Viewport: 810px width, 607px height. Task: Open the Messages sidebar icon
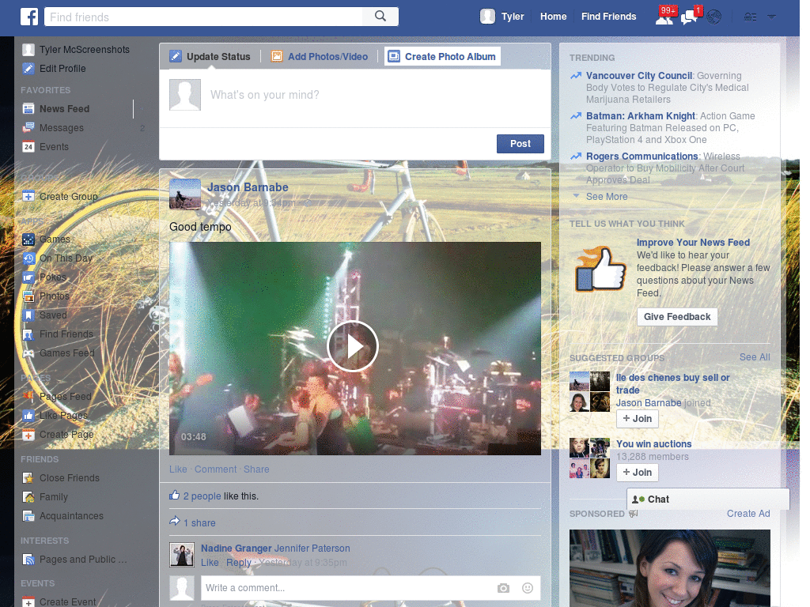click(28, 127)
